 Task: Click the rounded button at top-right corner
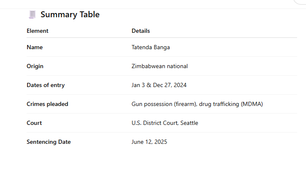pyautogui.click(x=300, y=2)
